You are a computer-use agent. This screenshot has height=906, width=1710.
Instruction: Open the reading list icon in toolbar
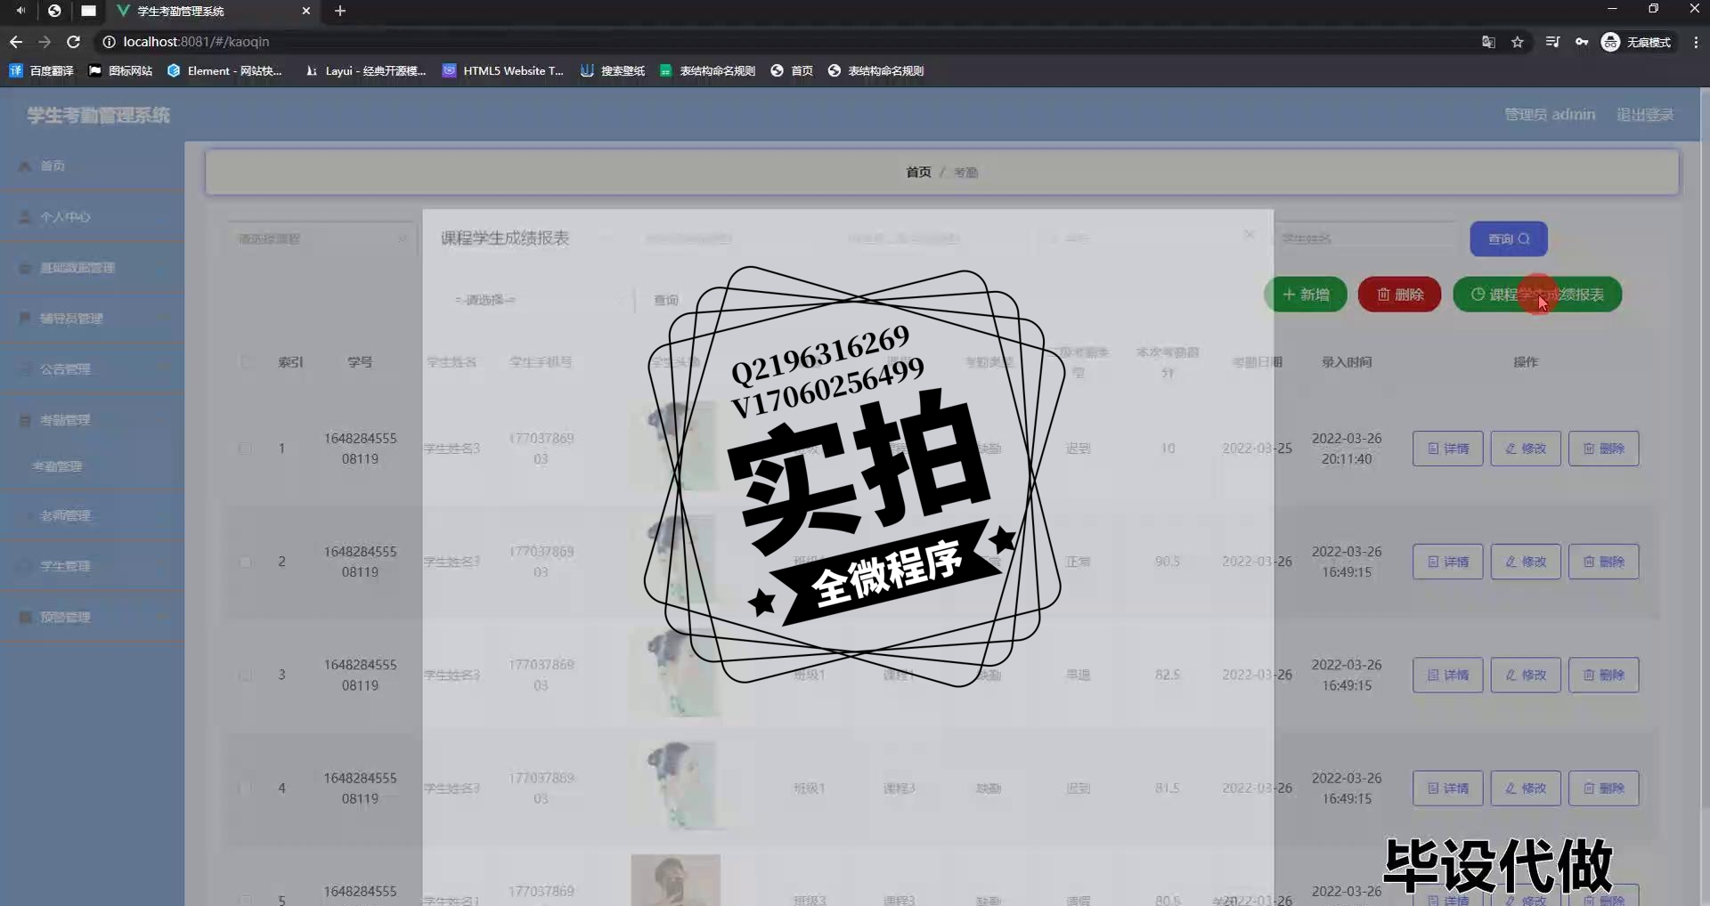[1552, 42]
